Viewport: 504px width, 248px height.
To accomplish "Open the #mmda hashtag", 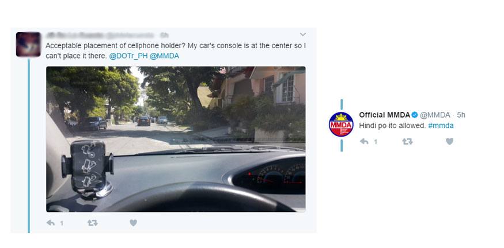I will click(x=441, y=126).
